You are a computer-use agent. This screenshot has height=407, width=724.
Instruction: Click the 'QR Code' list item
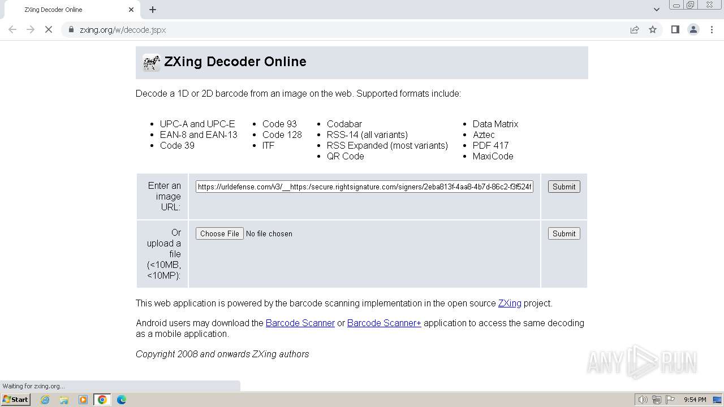pos(346,156)
